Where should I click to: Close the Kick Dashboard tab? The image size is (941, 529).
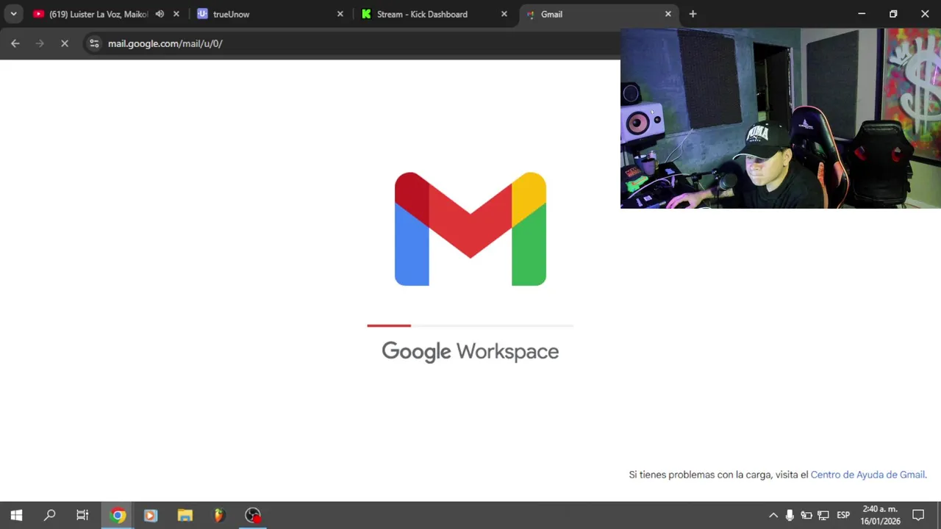[504, 14]
